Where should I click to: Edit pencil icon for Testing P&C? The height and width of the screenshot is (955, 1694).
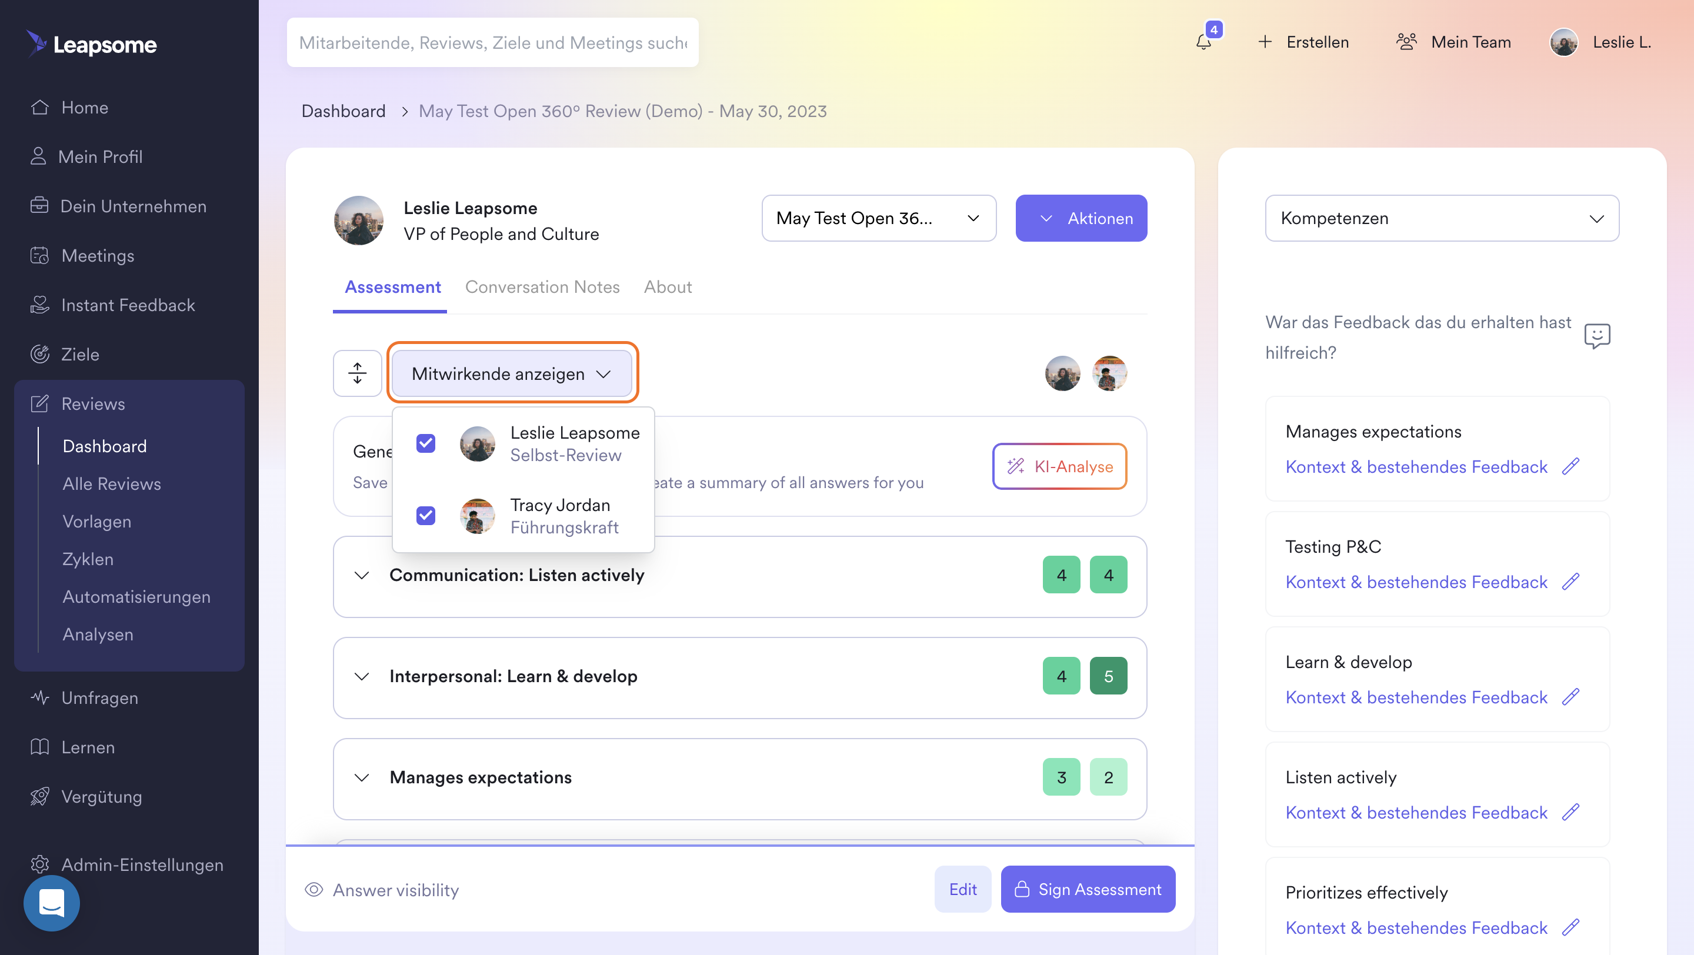click(1571, 582)
